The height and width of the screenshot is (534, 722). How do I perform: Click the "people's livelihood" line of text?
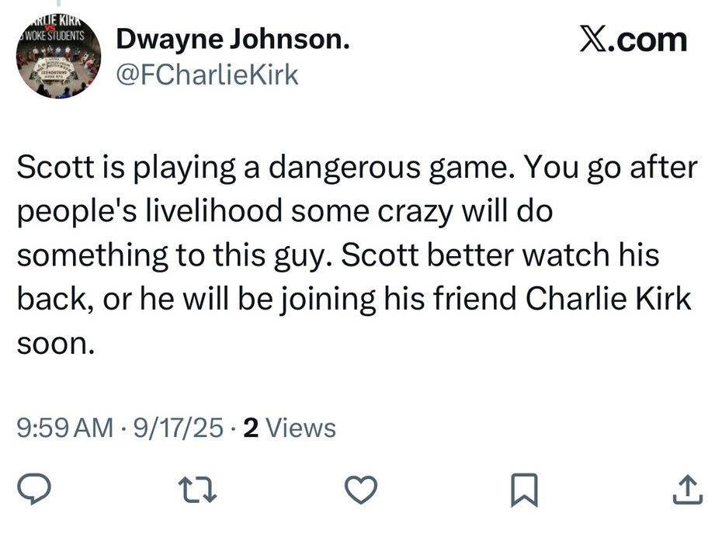tap(283, 212)
